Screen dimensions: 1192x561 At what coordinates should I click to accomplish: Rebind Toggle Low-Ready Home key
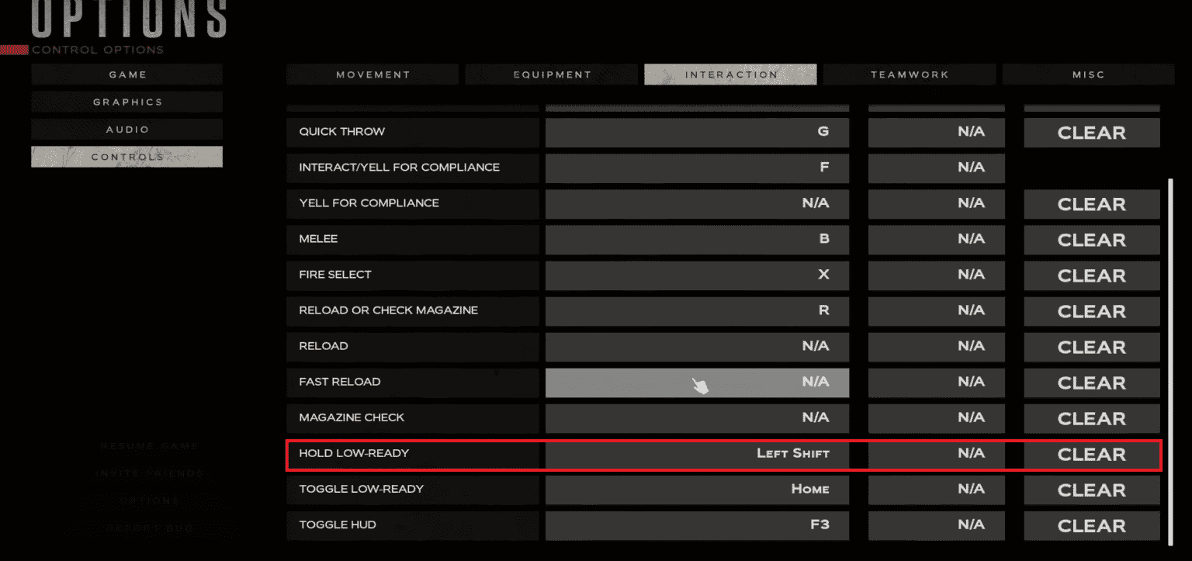click(697, 490)
